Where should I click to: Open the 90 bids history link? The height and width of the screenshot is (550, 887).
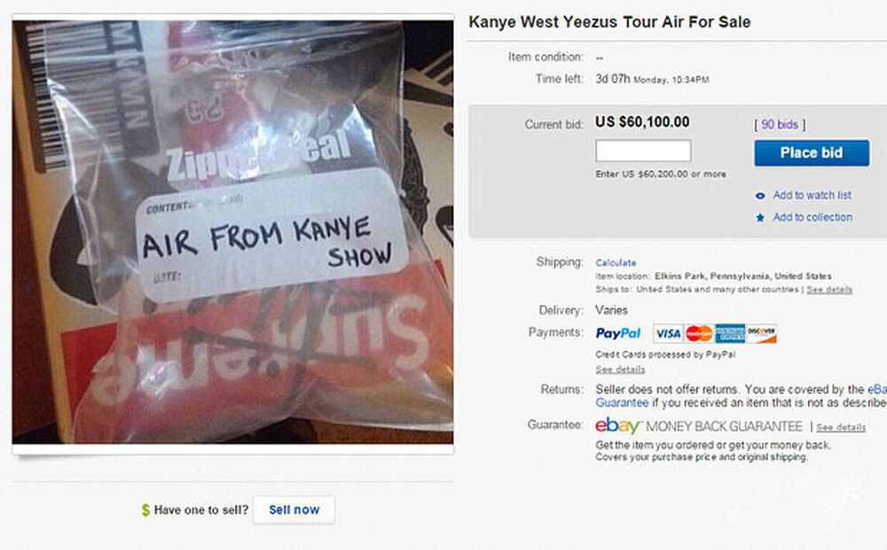pos(780,125)
